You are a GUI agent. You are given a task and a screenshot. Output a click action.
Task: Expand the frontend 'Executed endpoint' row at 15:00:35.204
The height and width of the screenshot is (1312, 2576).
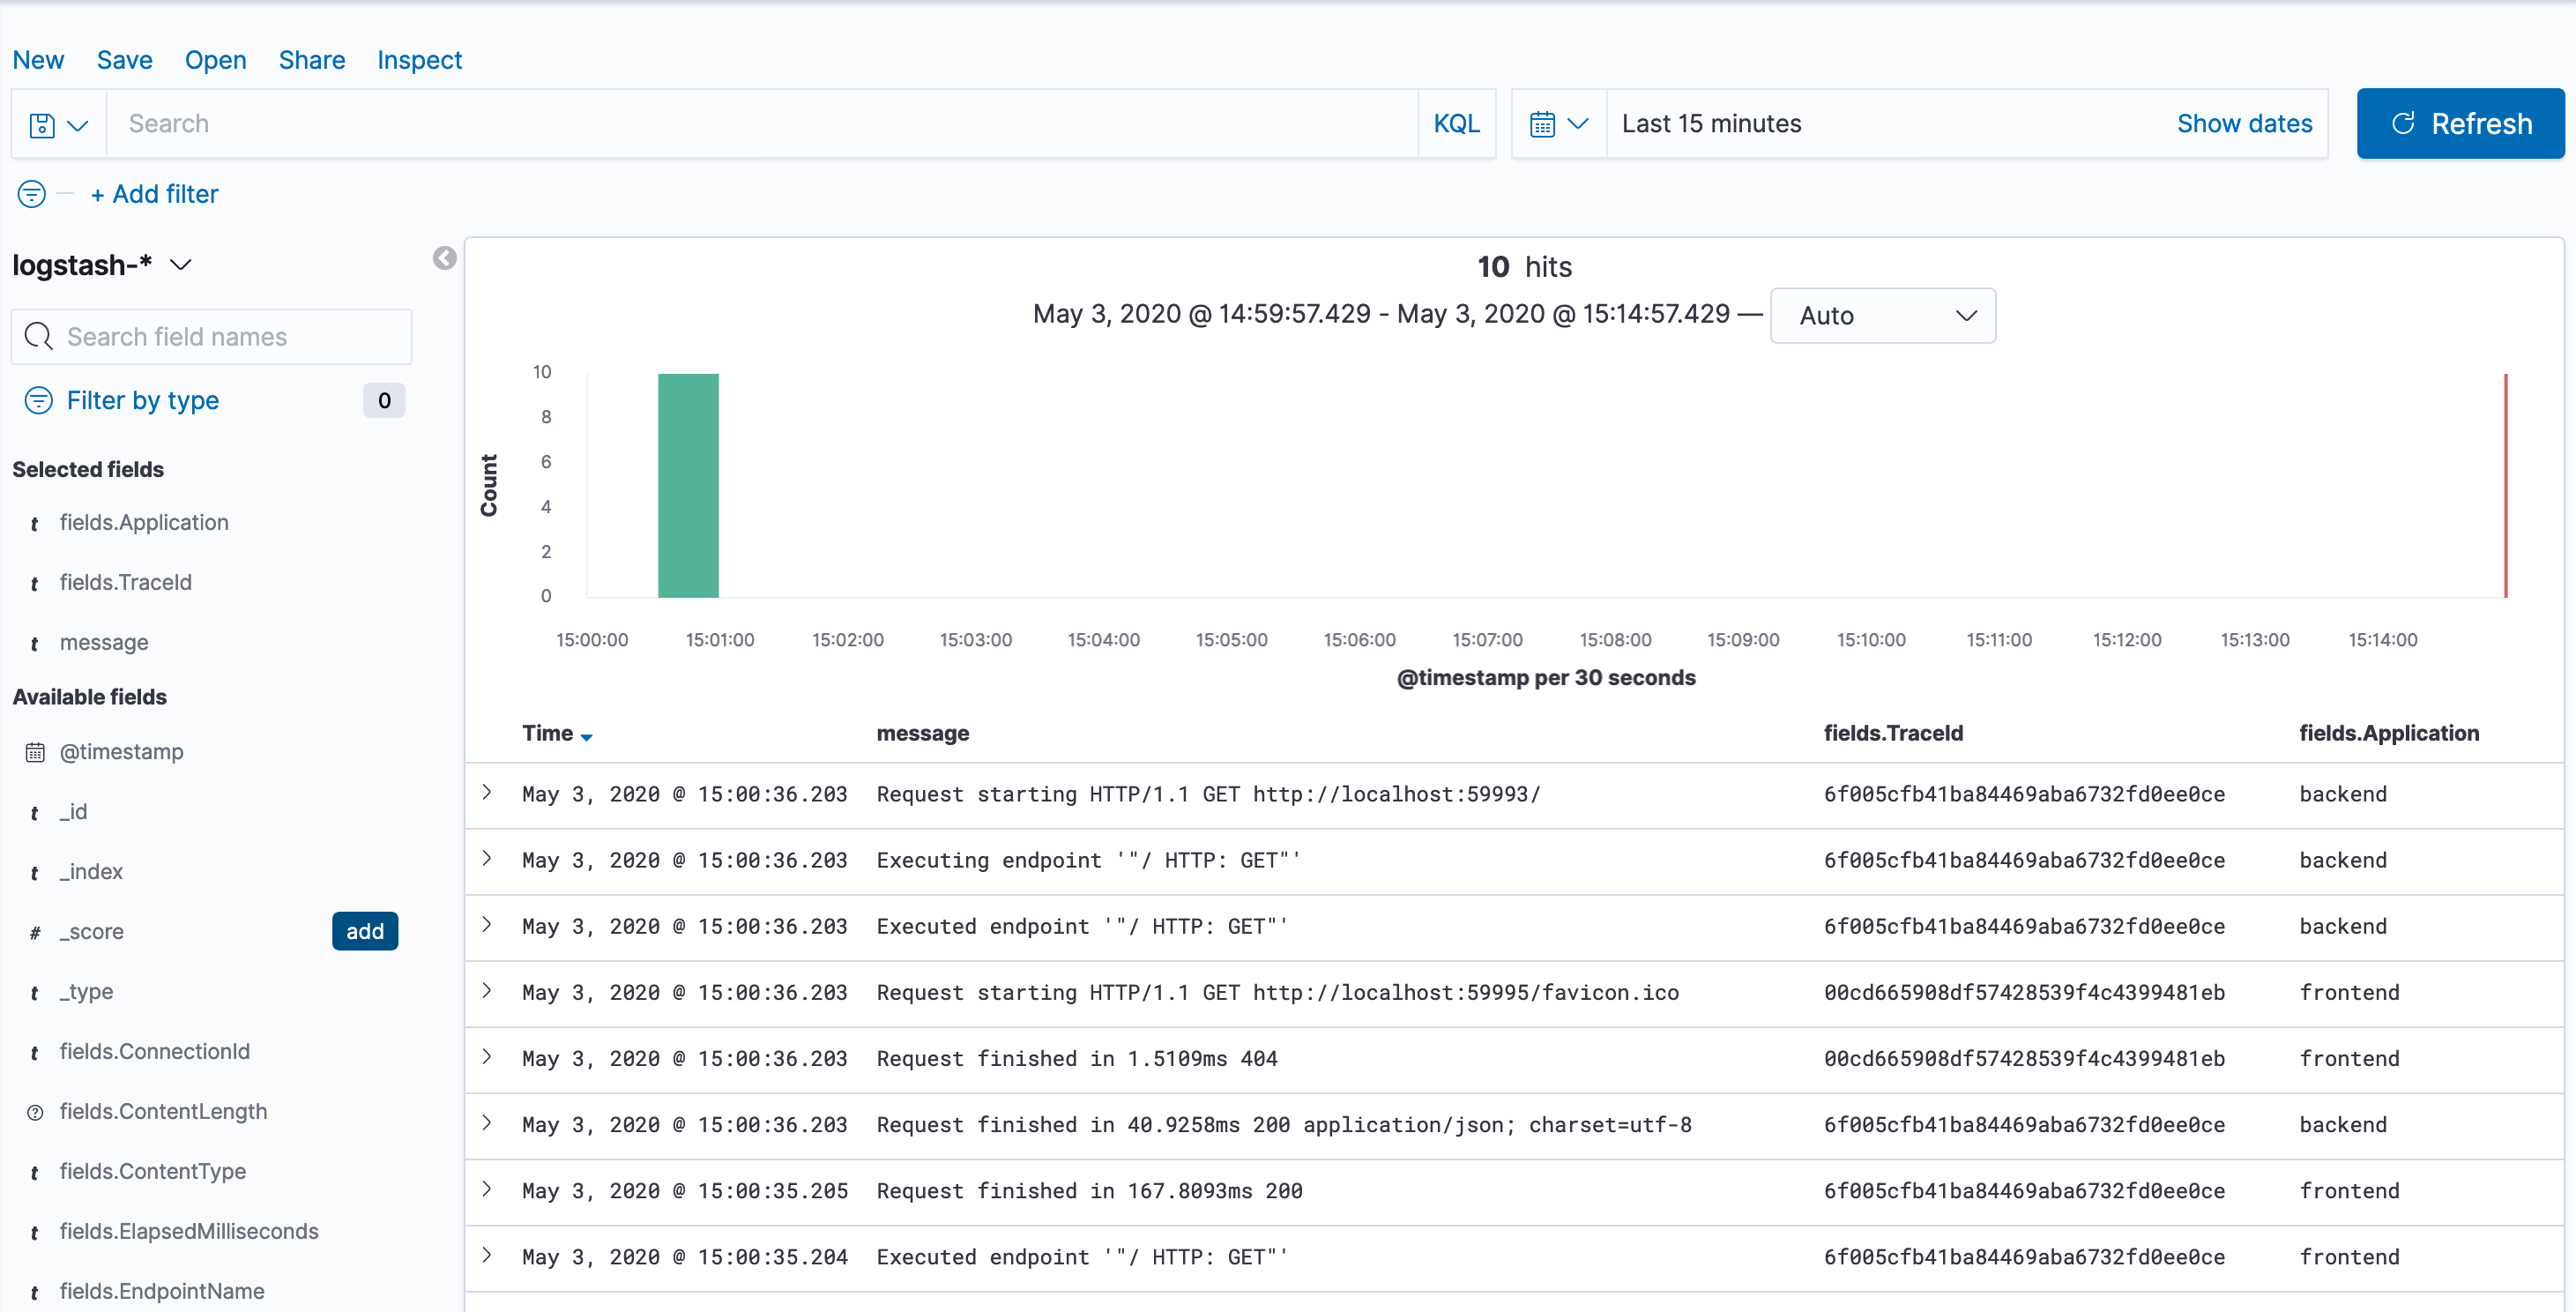click(487, 1255)
